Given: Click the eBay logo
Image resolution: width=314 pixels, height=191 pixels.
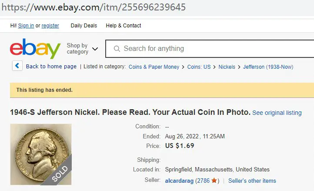Looking at the screenshot, I should pos(35,49).
